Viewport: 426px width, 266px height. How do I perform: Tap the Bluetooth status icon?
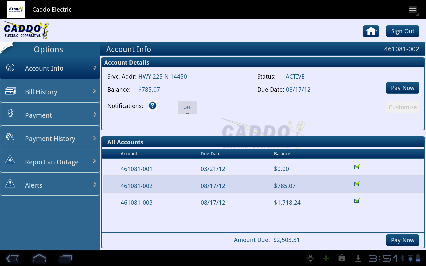coord(403,258)
